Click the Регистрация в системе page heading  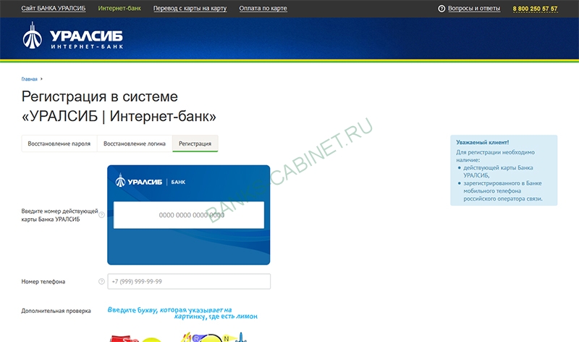pos(119,106)
